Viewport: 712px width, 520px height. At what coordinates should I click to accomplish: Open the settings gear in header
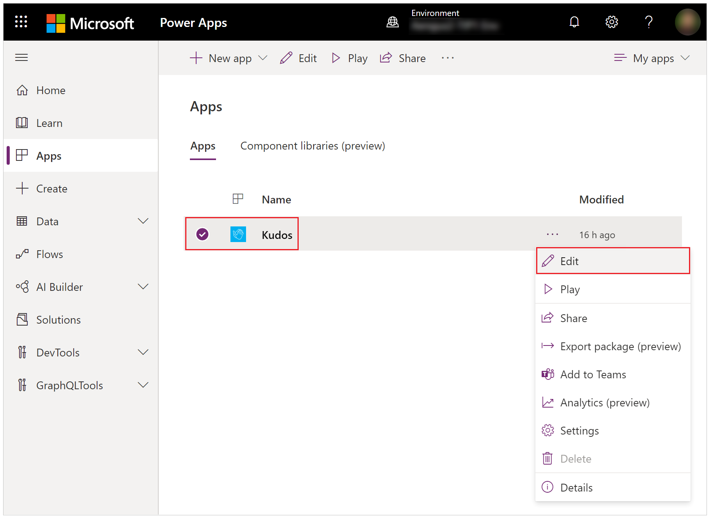(611, 22)
